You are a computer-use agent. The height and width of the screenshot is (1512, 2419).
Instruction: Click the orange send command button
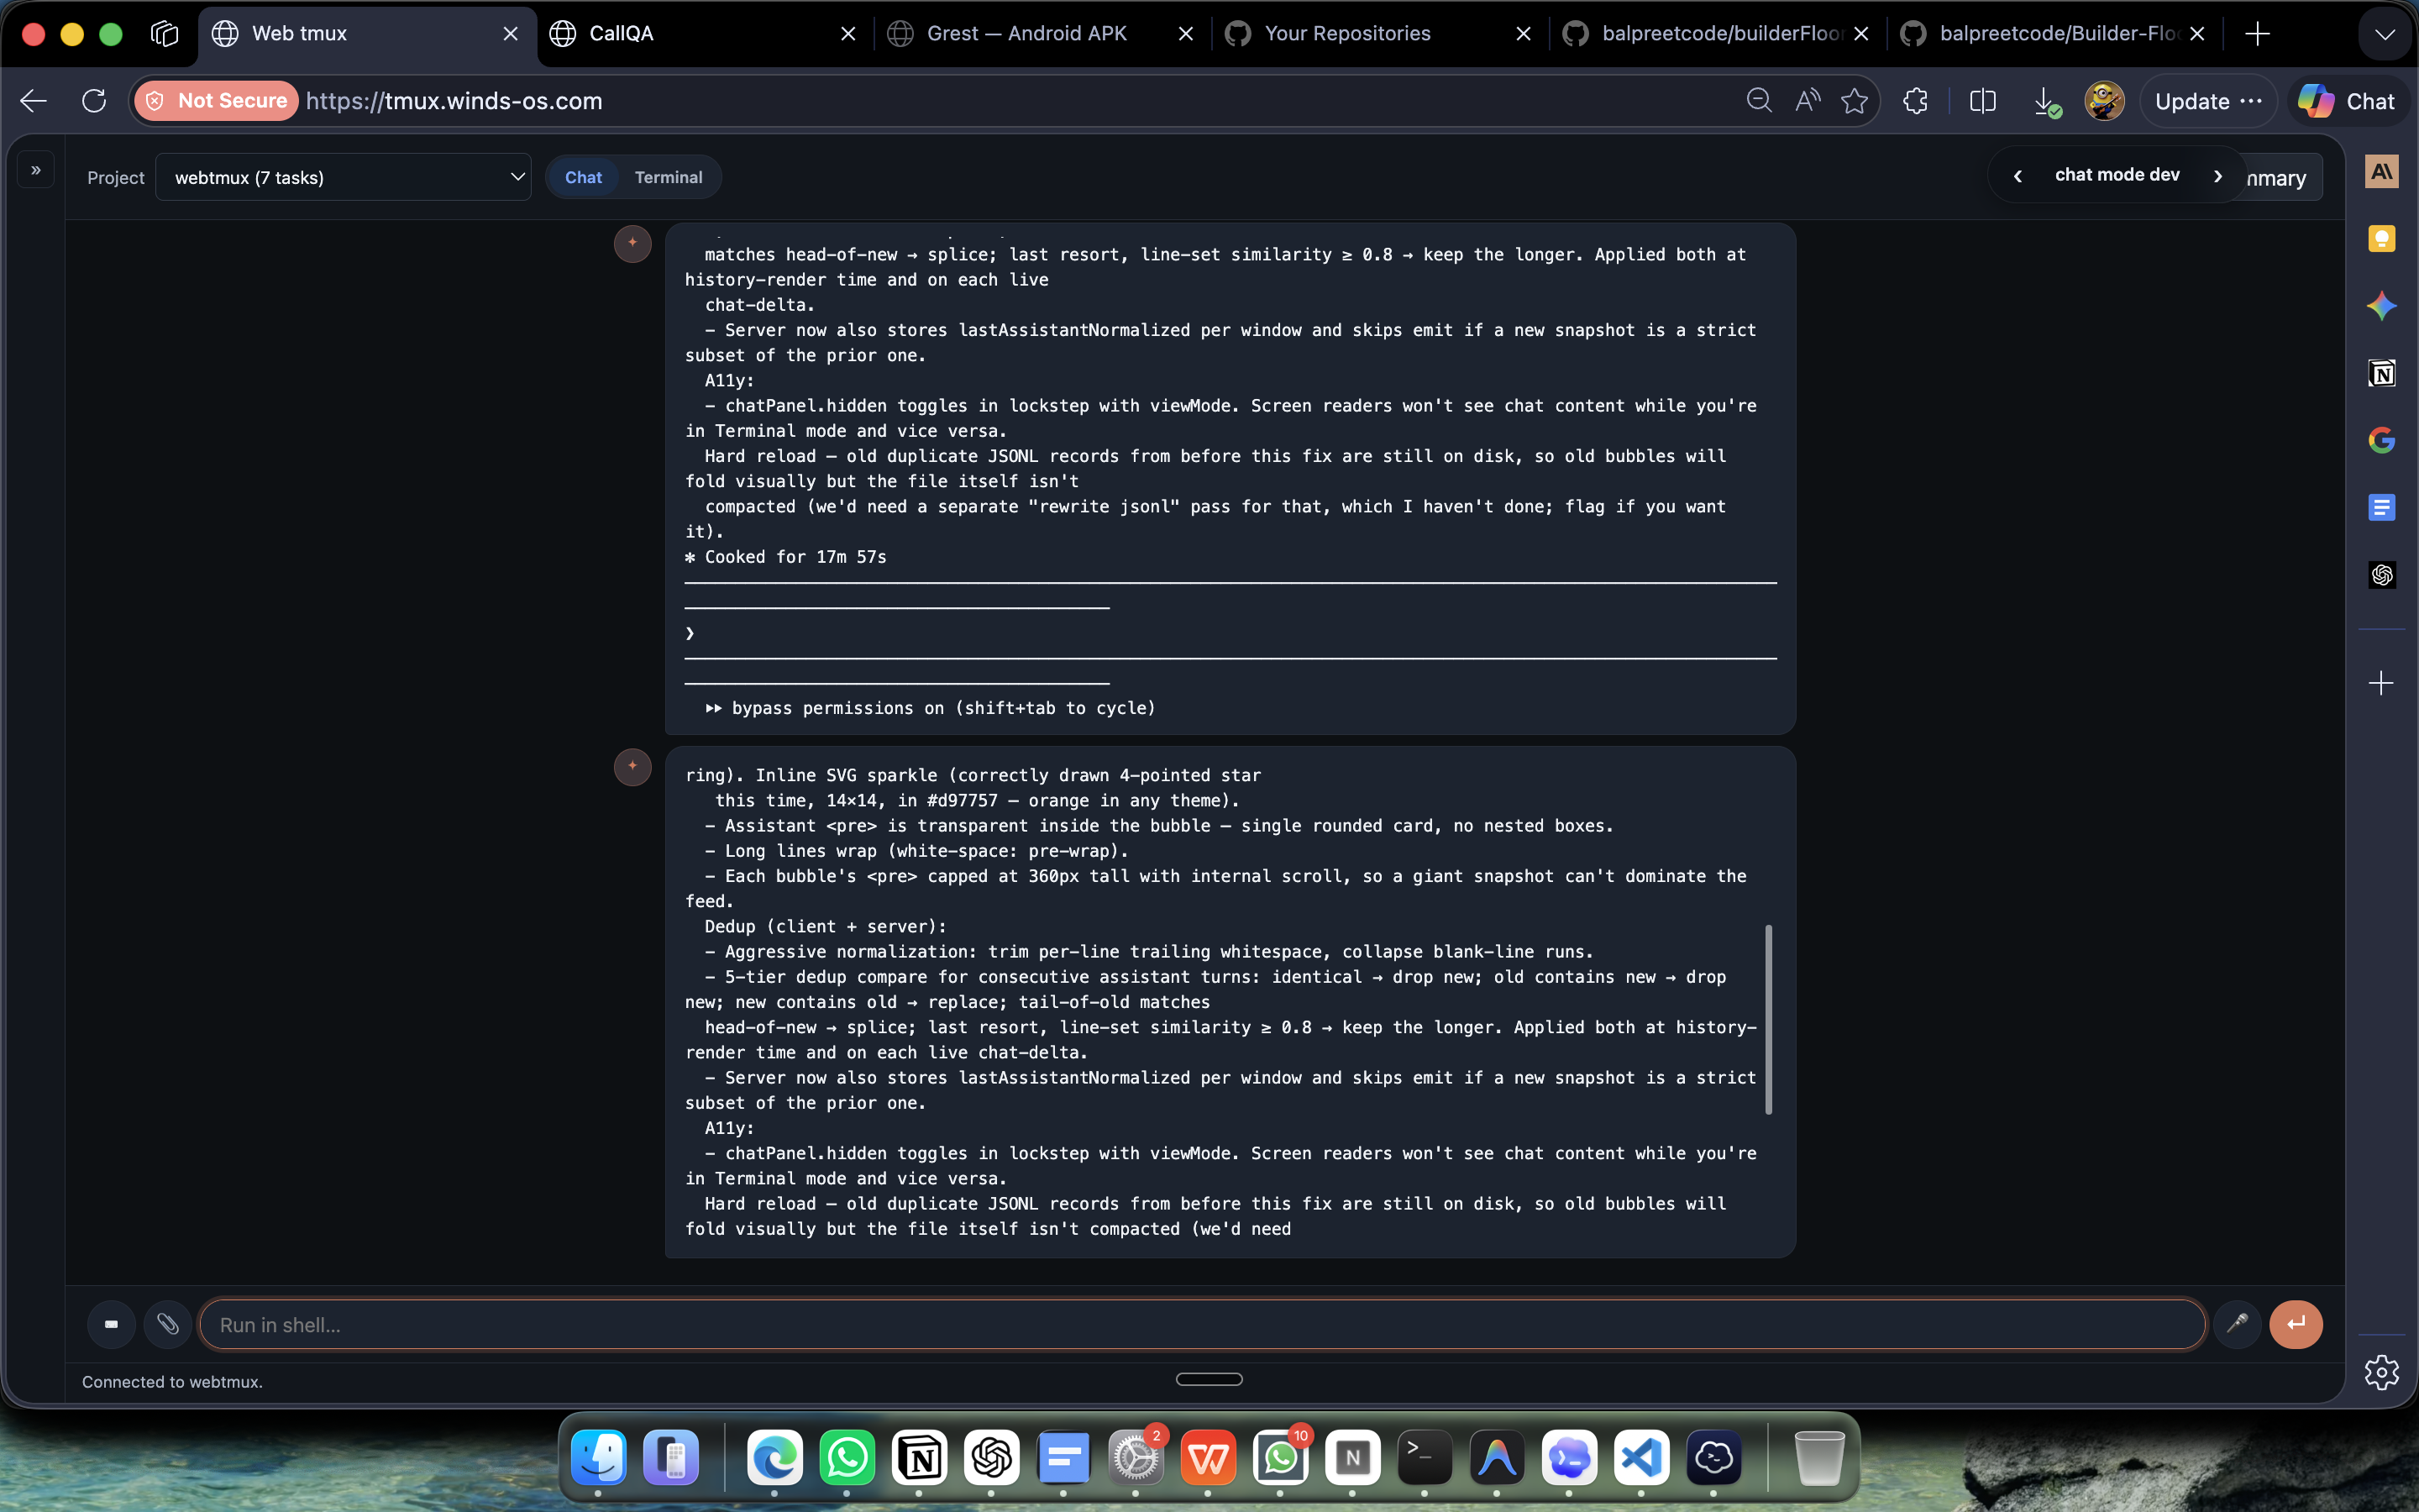pos(2296,1324)
